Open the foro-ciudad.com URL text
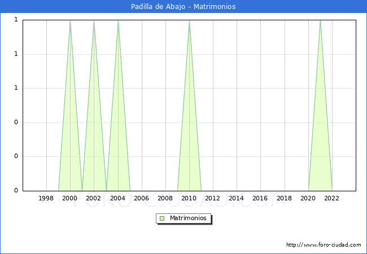This screenshot has width=367, height=254. [324, 245]
